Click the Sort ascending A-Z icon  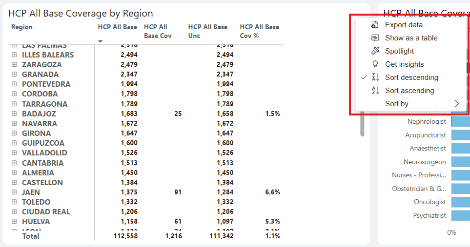375,91
